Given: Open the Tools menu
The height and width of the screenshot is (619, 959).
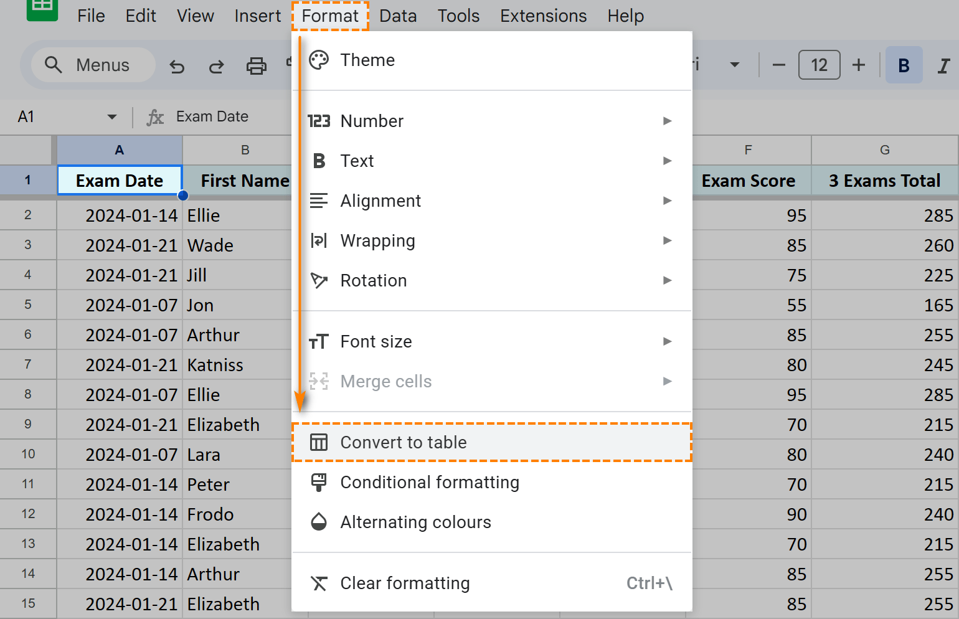Looking at the screenshot, I should pos(458,16).
